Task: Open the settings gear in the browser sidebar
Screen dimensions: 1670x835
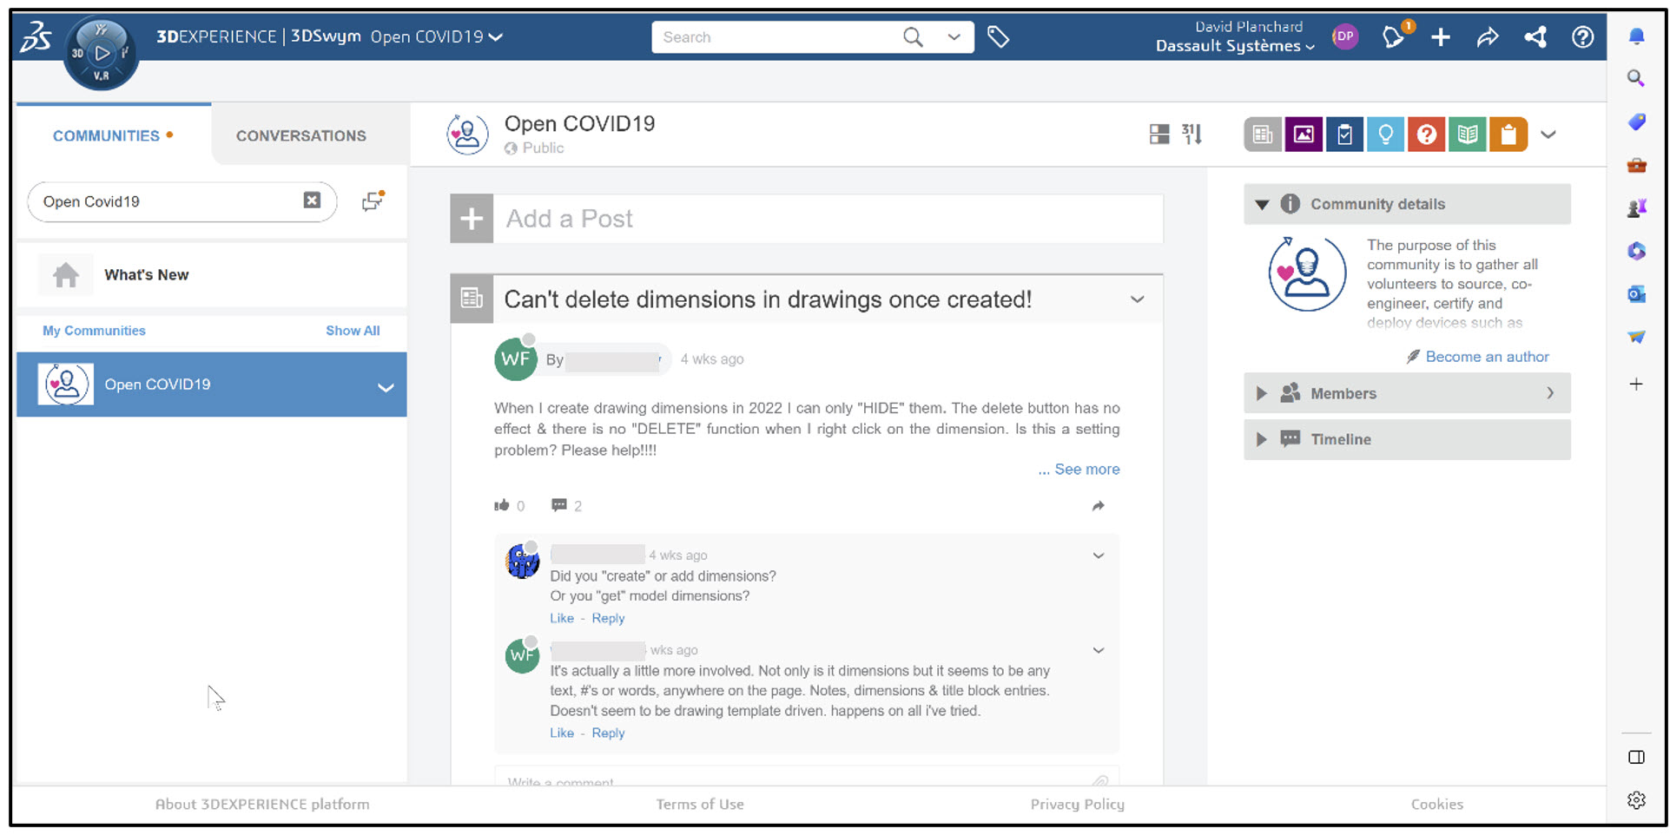Action: pos(1636,799)
